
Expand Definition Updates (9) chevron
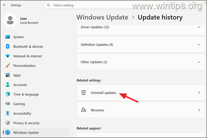(x=199, y=45)
